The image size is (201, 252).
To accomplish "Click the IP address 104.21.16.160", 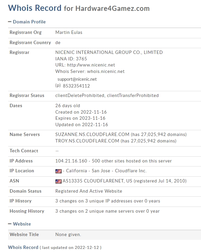I will (71, 161).
